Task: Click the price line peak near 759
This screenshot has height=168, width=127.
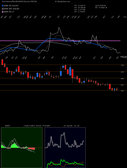Action: coord(59,28)
